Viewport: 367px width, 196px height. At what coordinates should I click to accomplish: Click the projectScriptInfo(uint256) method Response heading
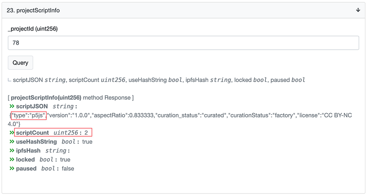click(71, 97)
